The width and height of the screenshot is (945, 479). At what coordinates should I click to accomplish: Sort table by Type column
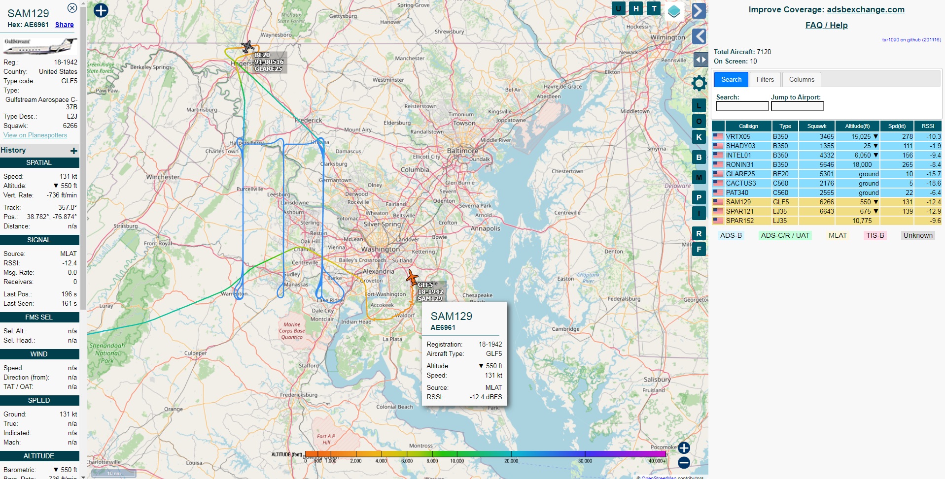click(785, 126)
